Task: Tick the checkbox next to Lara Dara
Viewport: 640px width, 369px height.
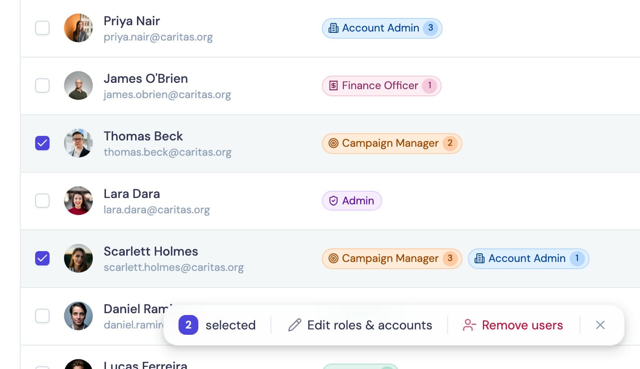Action: click(x=42, y=201)
